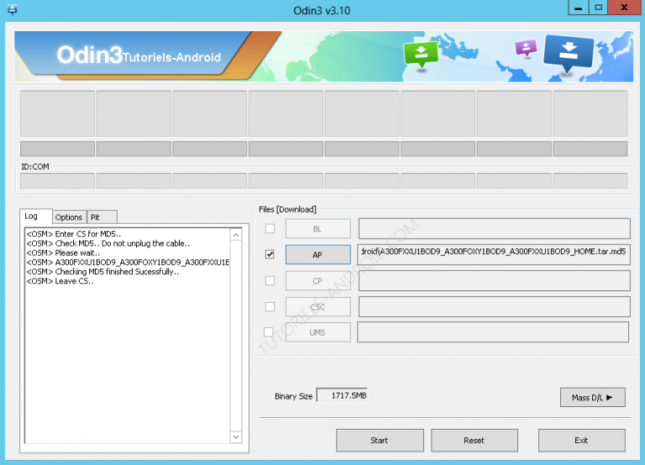Open the Pit tab

pyautogui.click(x=102, y=217)
